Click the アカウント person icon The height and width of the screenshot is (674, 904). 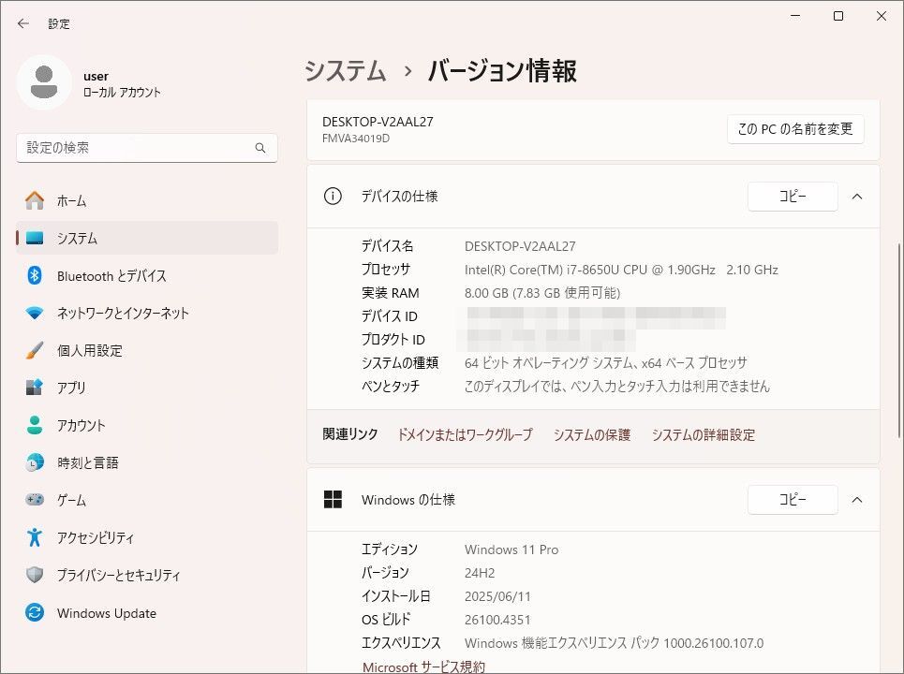tap(35, 425)
